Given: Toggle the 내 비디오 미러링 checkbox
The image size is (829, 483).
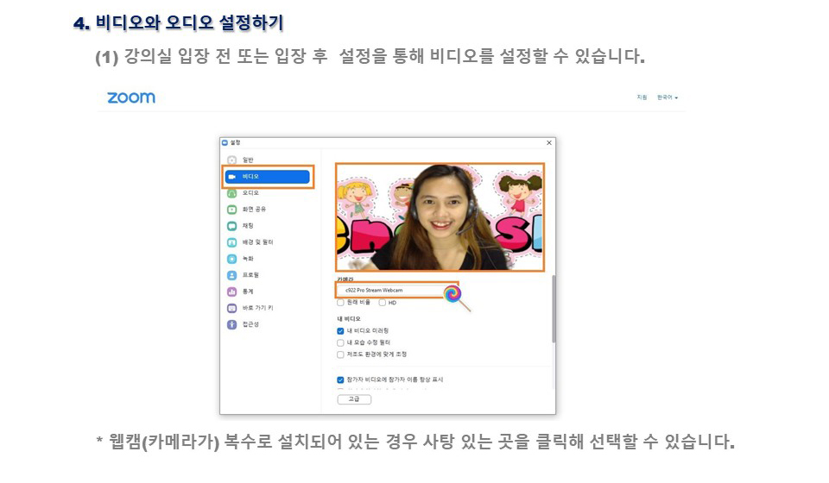Looking at the screenshot, I should 340,330.
